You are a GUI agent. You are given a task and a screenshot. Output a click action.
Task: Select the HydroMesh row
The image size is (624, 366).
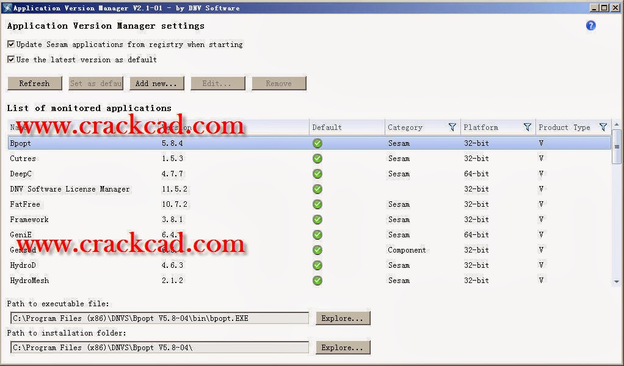pos(309,281)
